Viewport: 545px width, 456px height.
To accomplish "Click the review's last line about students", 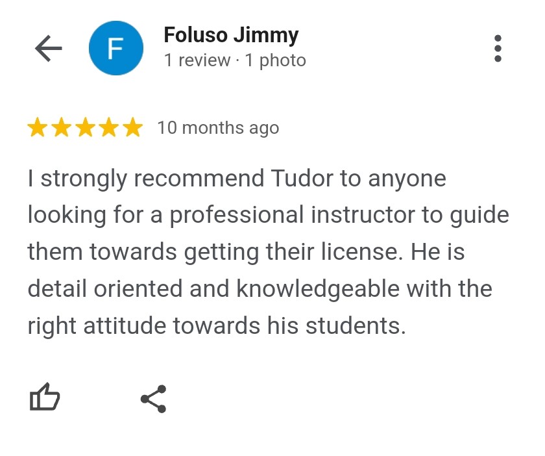I will [x=216, y=325].
